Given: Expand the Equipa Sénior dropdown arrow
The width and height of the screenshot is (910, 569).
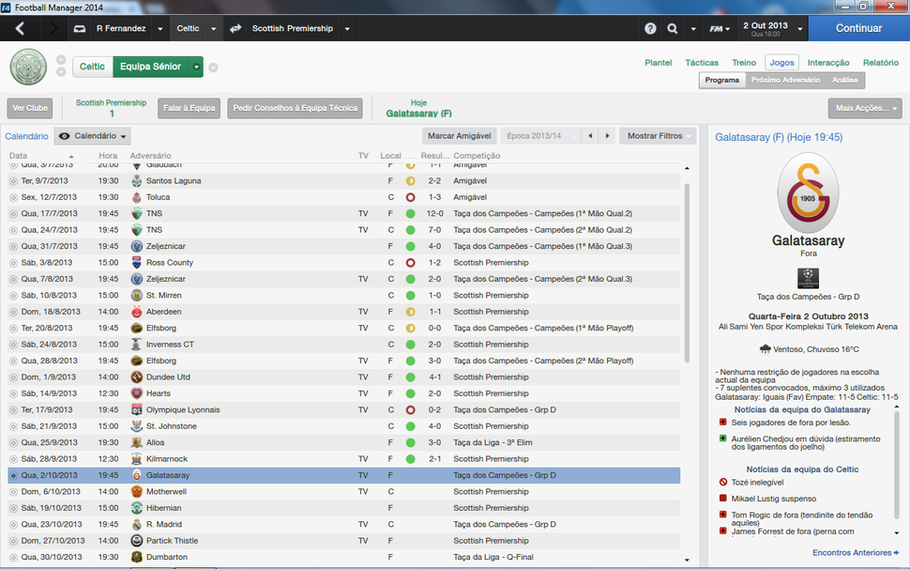Looking at the screenshot, I should pyautogui.click(x=196, y=67).
